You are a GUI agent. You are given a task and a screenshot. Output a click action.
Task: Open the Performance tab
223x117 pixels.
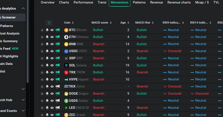coord(83,2)
